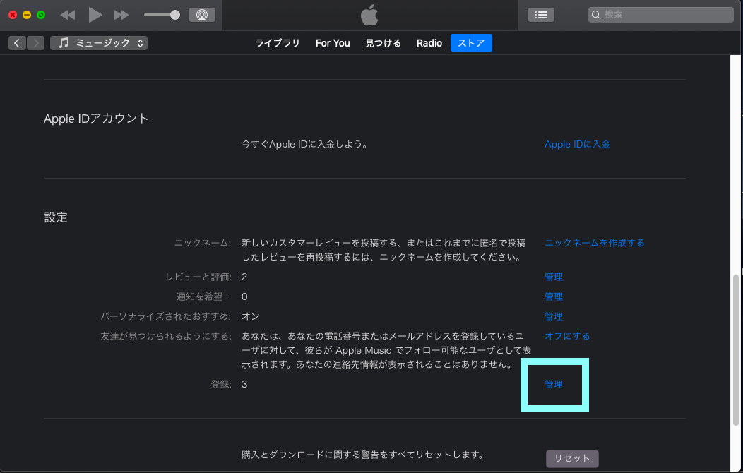Image resolution: width=743 pixels, height=473 pixels.
Task: Open 管理 for レビューと評価
Action: pos(554,277)
